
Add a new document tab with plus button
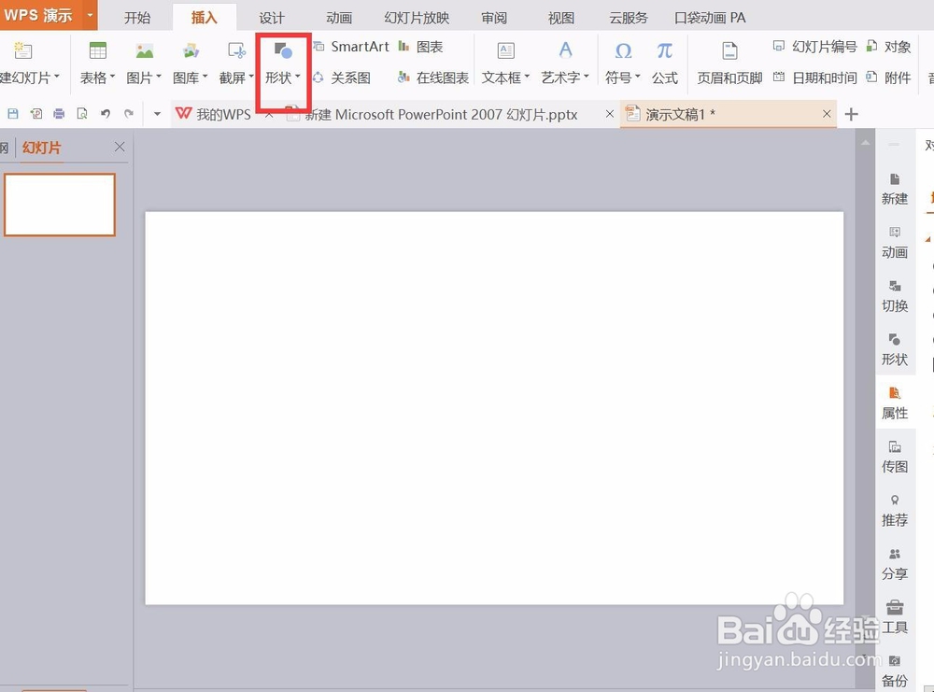tap(851, 114)
